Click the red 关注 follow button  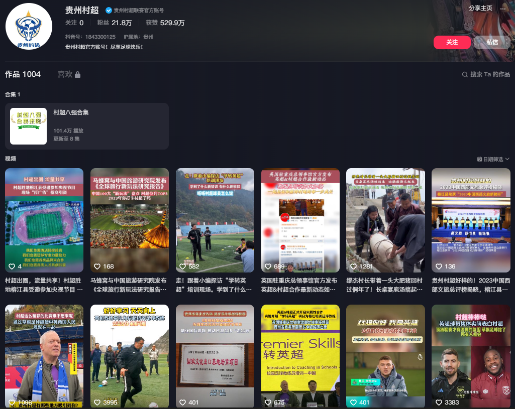pyautogui.click(x=452, y=42)
